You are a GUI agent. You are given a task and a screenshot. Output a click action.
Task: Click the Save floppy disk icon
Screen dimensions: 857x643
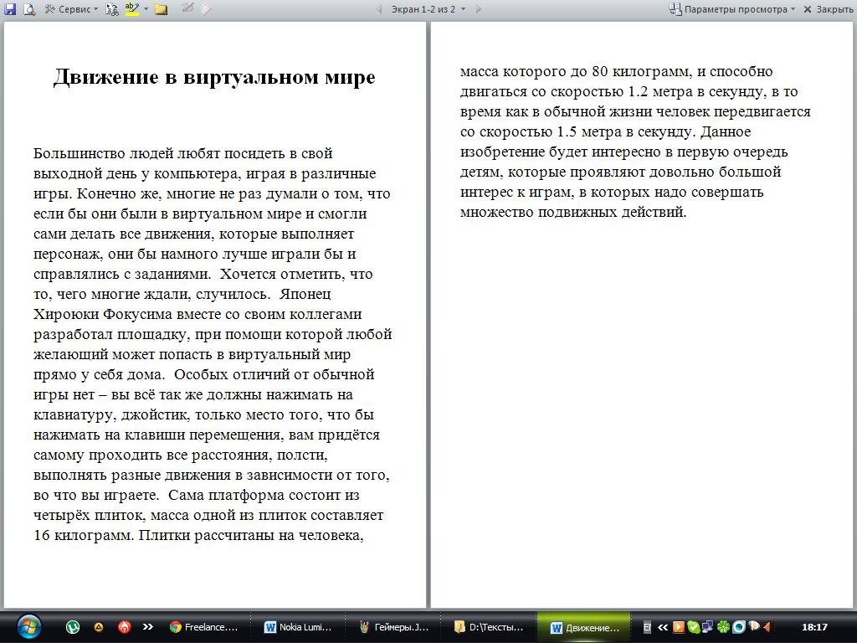pos(10,8)
